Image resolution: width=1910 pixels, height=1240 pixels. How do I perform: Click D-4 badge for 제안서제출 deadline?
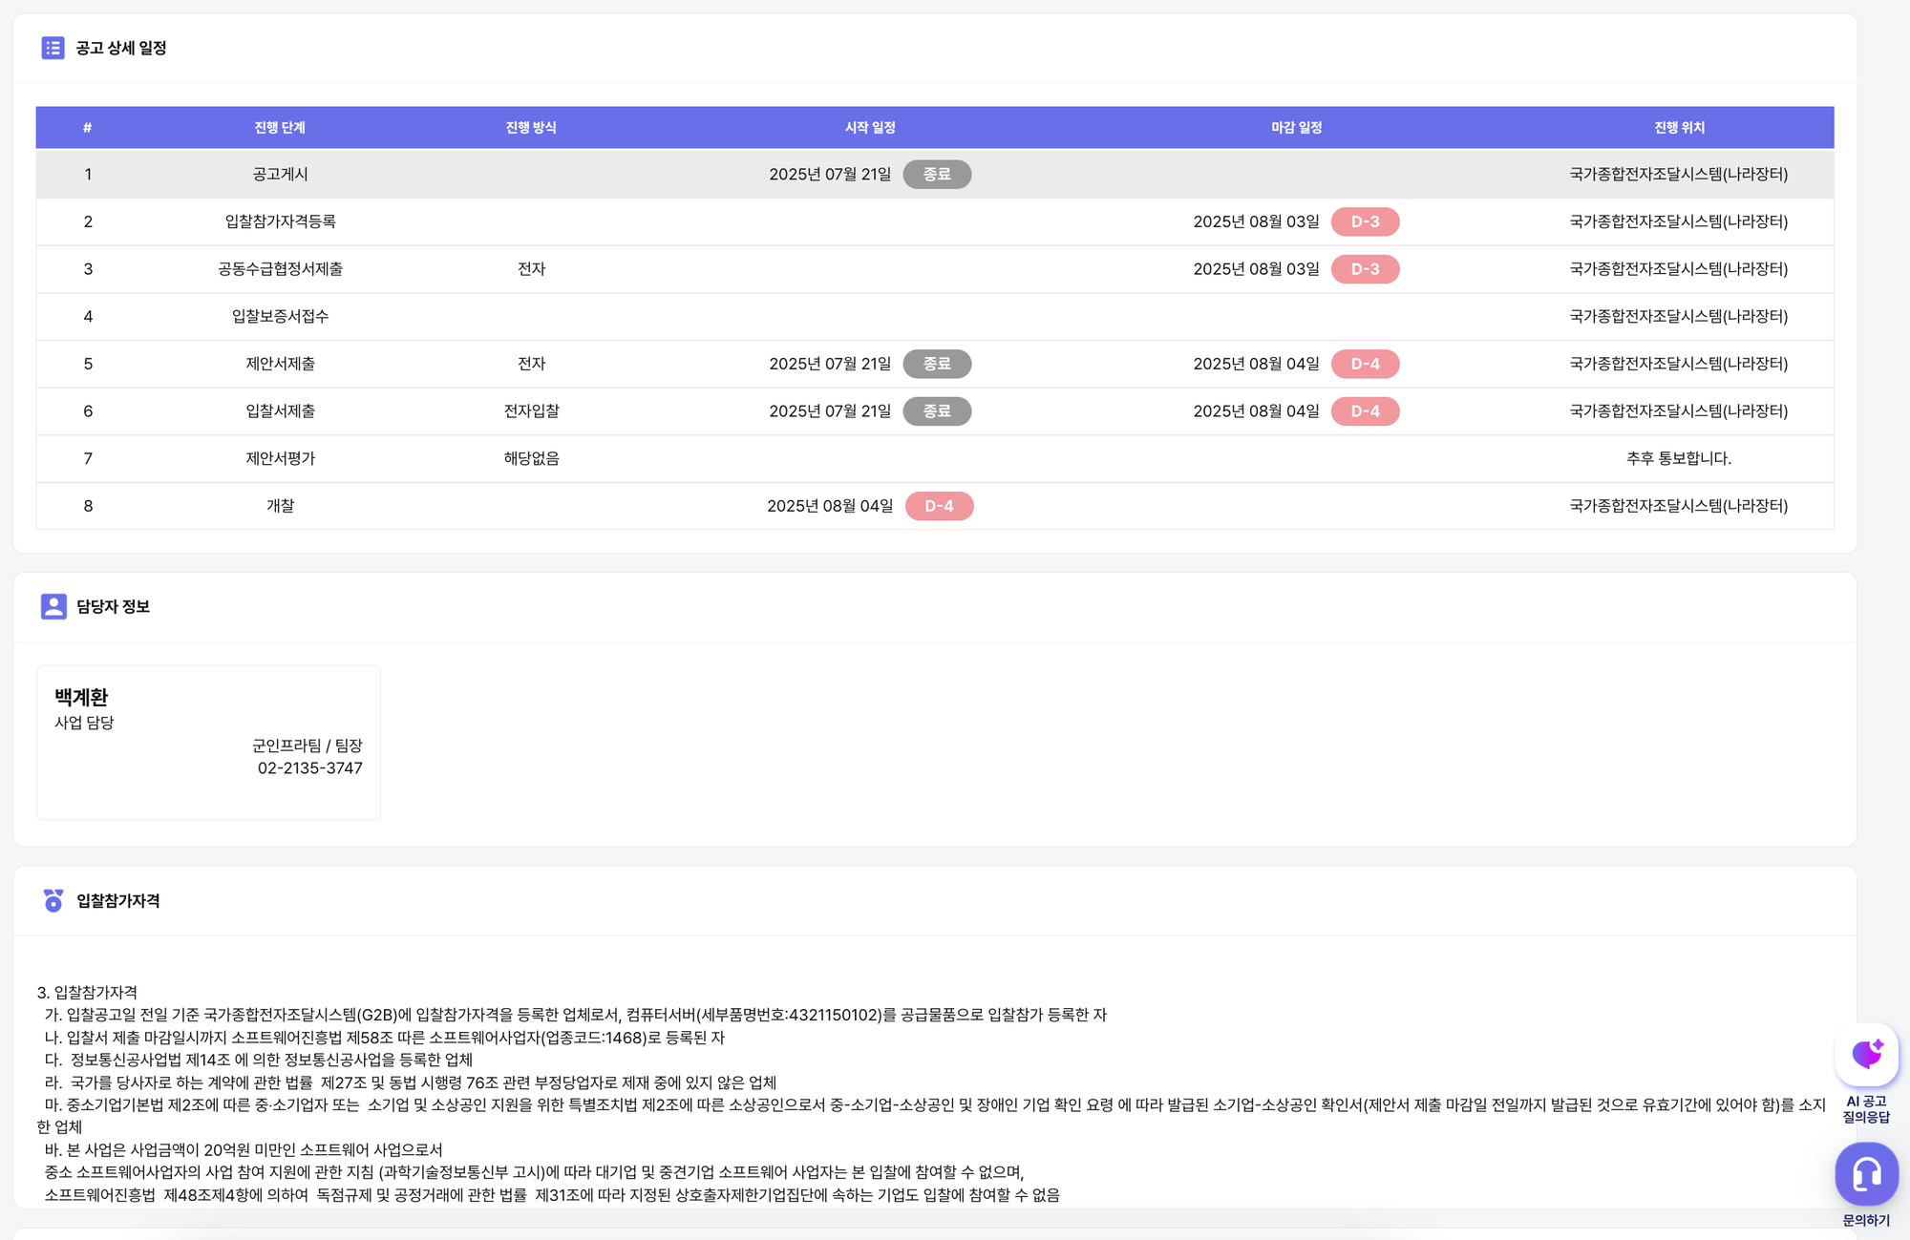point(1365,364)
